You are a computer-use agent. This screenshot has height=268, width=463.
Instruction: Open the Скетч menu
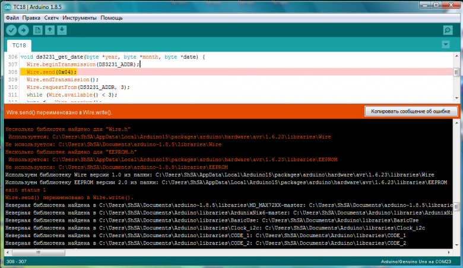pyautogui.click(x=52, y=18)
